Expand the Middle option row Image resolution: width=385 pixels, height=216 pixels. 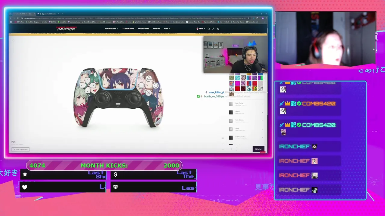[x=246, y=112]
